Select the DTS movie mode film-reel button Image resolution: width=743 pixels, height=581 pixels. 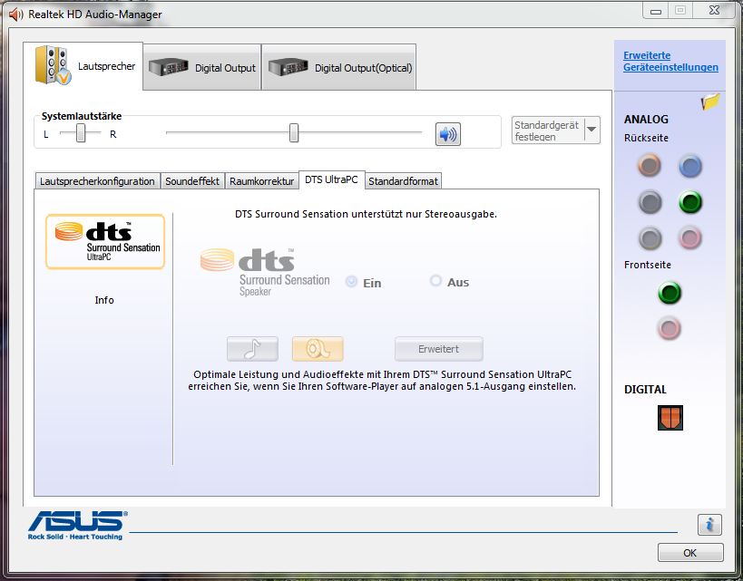point(318,350)
